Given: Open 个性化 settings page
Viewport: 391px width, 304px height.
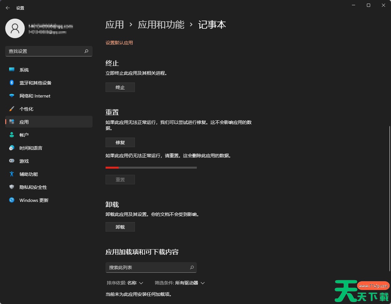Looking at the screenshot, I should point(49,109).
